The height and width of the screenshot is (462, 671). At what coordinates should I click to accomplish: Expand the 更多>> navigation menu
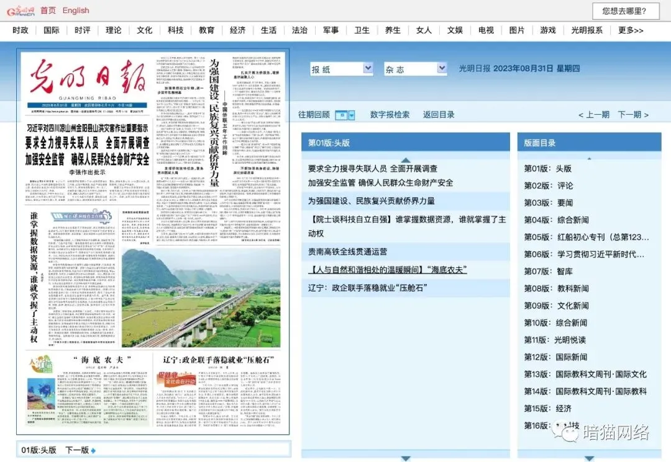coord(631,30)
